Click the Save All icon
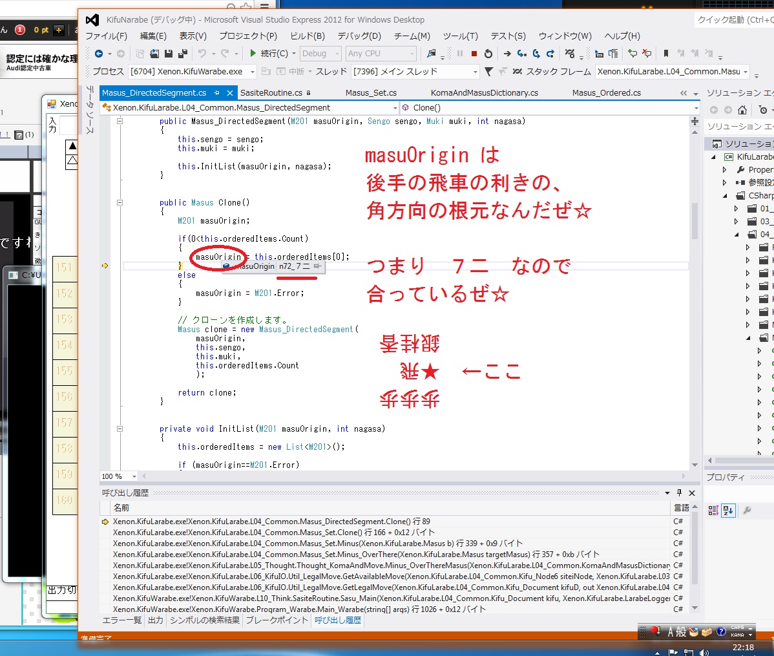 [183, 54]
